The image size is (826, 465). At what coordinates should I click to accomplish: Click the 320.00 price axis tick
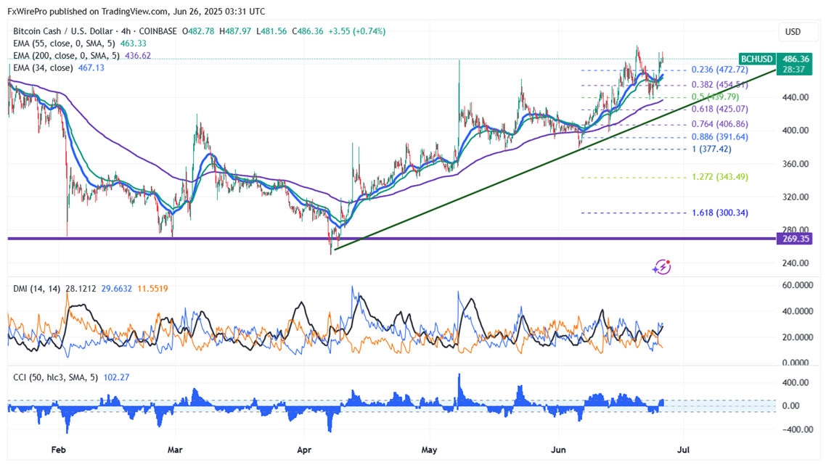pos(796,197)
